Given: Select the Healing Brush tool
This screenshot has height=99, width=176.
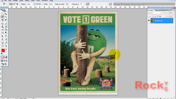Looking at the screenshot, I should 2,24.
